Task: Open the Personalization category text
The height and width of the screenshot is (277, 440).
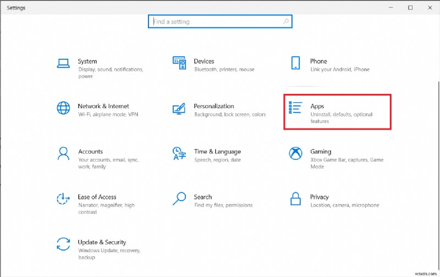Action: (213, 106)
